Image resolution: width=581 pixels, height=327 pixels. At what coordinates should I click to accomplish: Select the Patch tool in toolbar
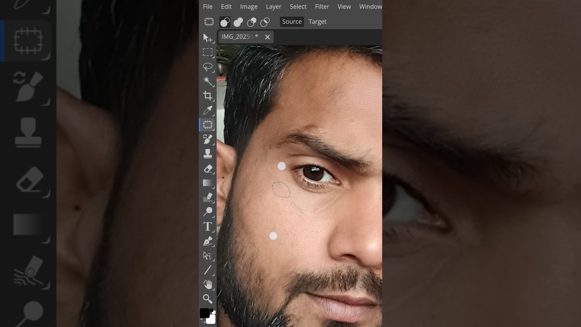point(208,125)
